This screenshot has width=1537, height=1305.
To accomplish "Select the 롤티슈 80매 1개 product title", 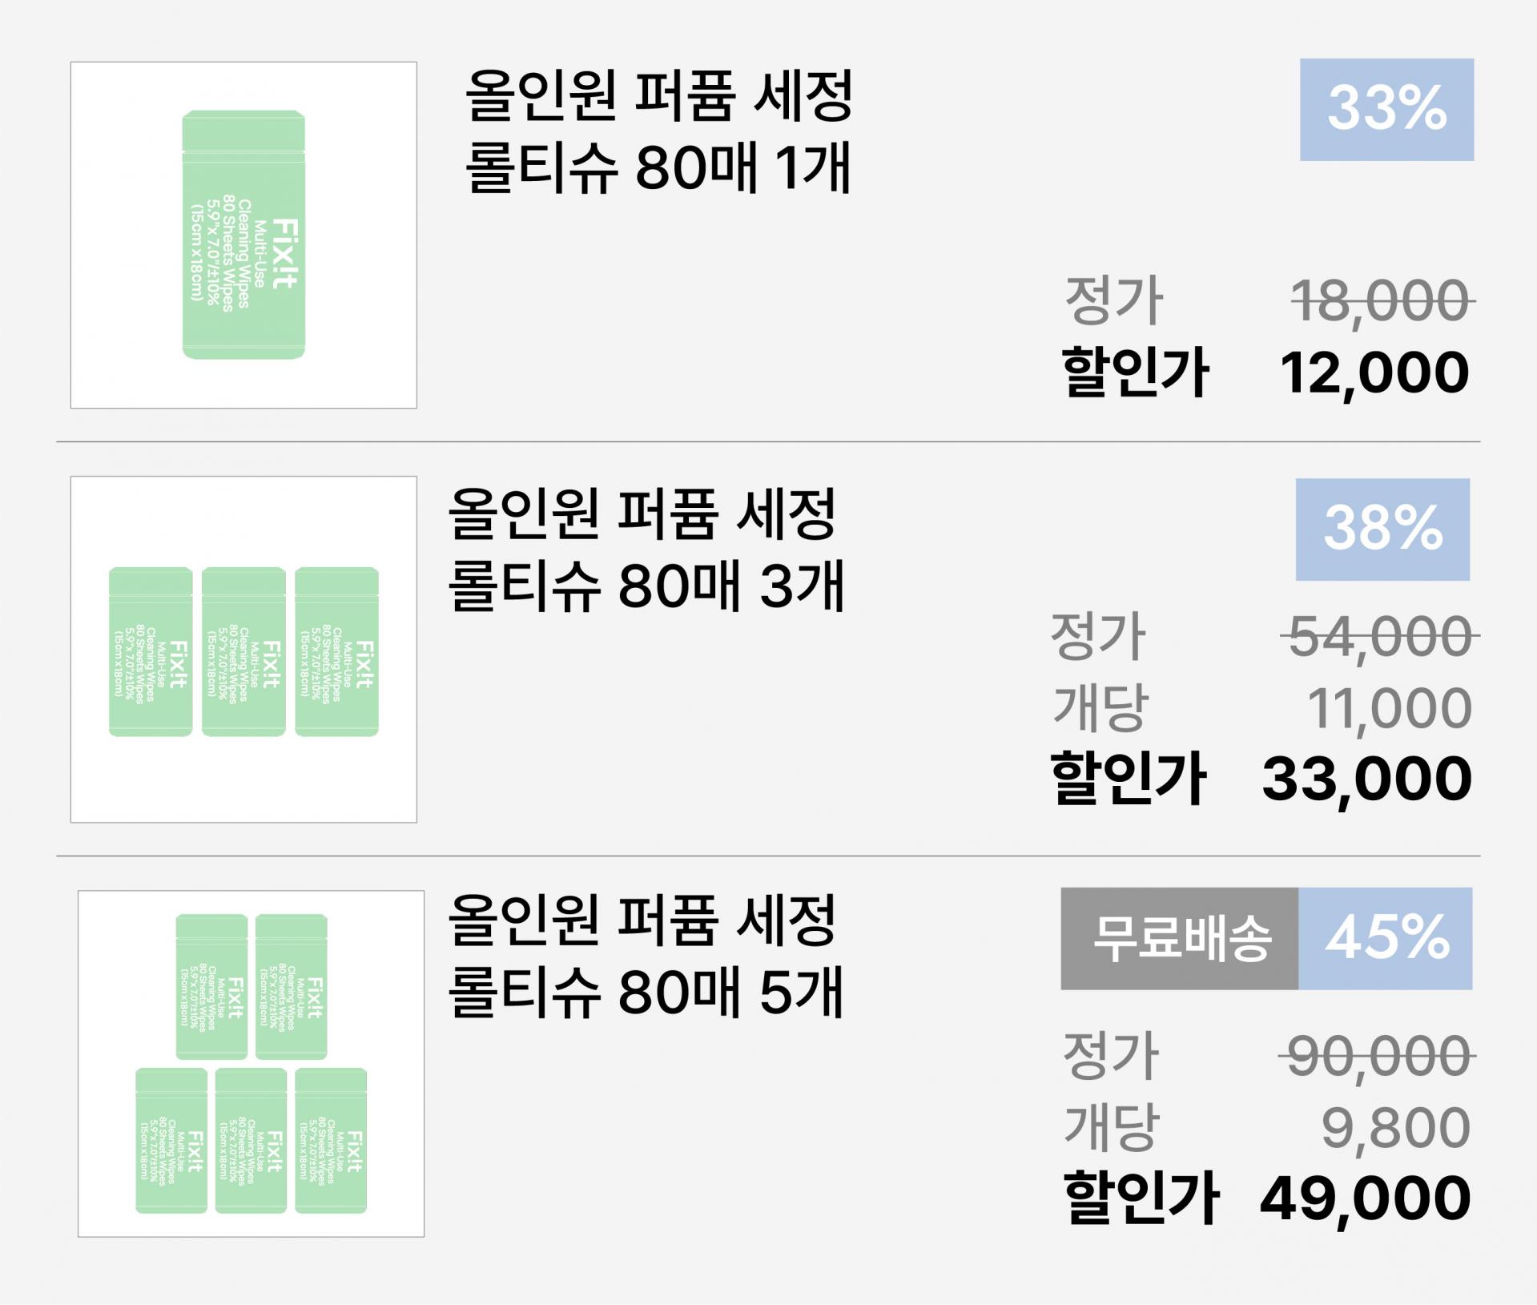I will pyautogui.click(x=658, y=131).
